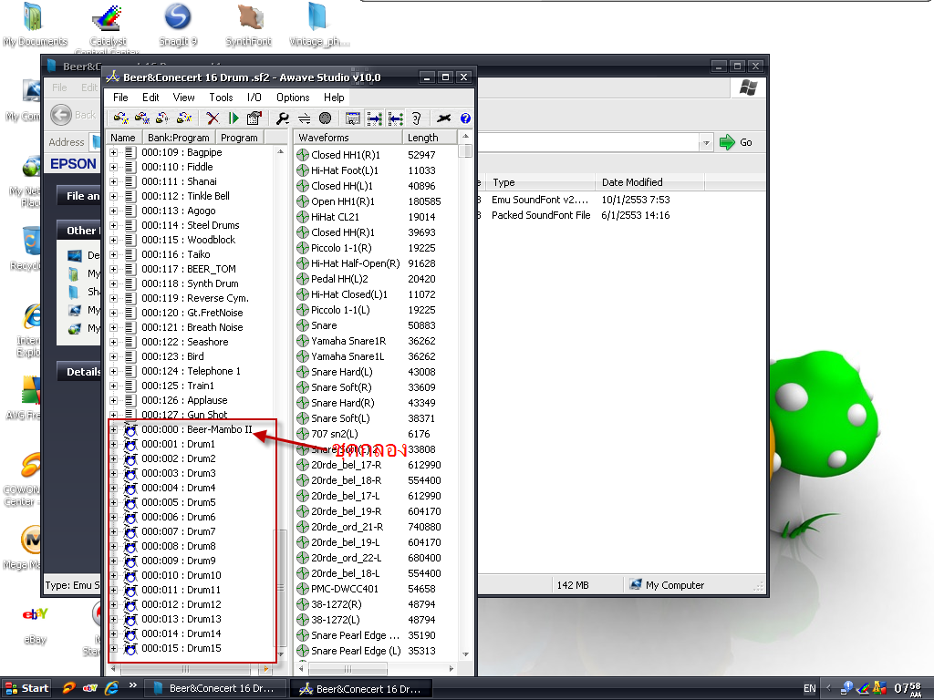The image size is (934, 700).
Task: Select the 000:119 : Reverse Cym. entry
Action: click(x=195, y=298)
